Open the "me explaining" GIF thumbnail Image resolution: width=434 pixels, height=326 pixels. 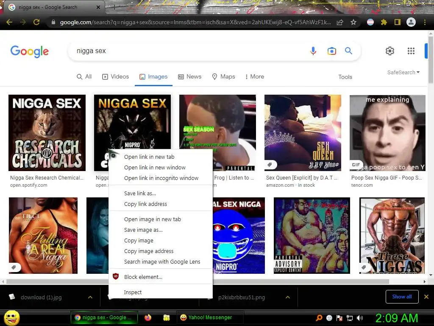pos(387,133)
